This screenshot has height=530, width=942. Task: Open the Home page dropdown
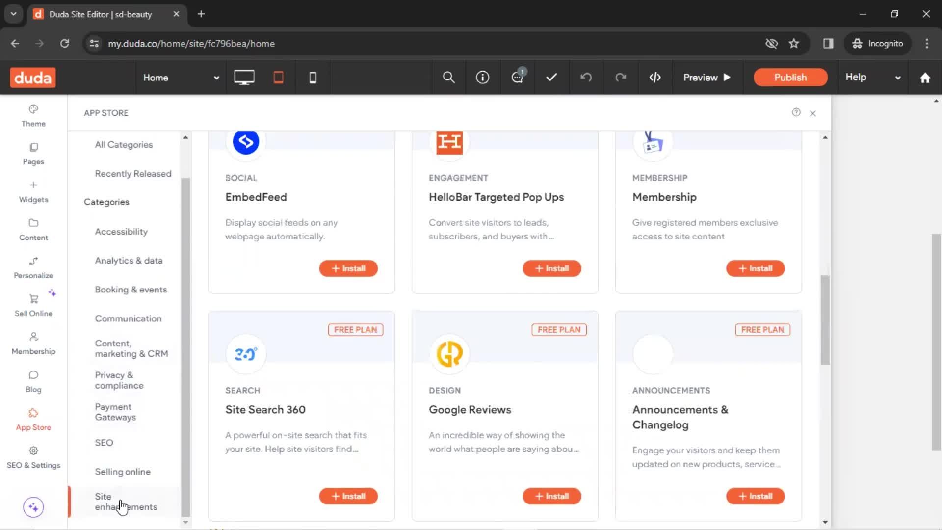pos(181,78)
